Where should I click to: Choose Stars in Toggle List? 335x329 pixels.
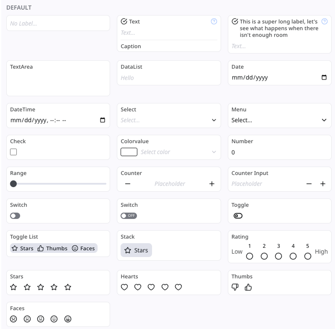tap(23, 248)
